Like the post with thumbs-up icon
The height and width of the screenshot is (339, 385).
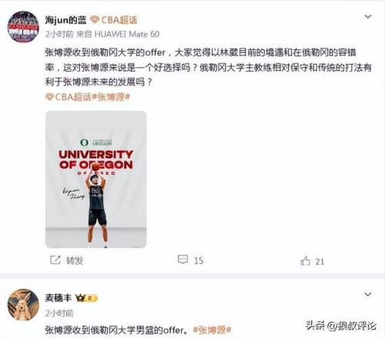(305, 261)
